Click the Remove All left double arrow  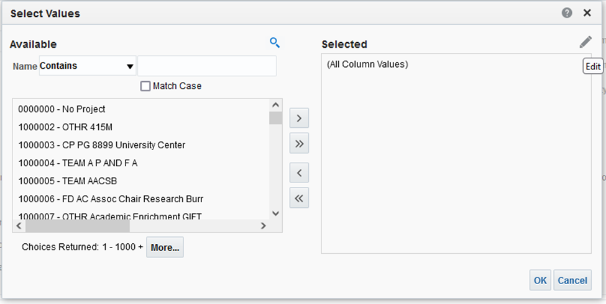[299, 199]
